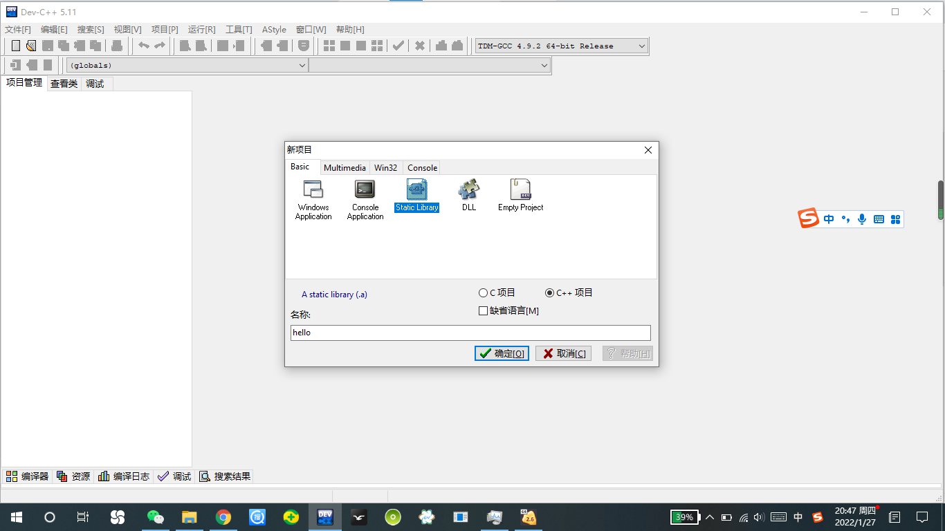Click the Print toolbar icon

click(x=117, y=46)
